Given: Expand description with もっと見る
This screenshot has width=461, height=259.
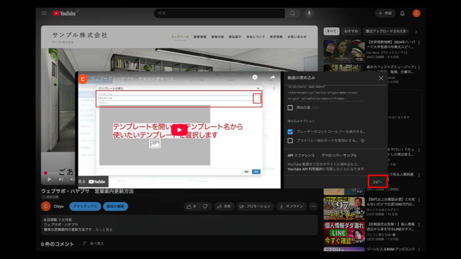Looking at the screenshot, I should point(104,230).
